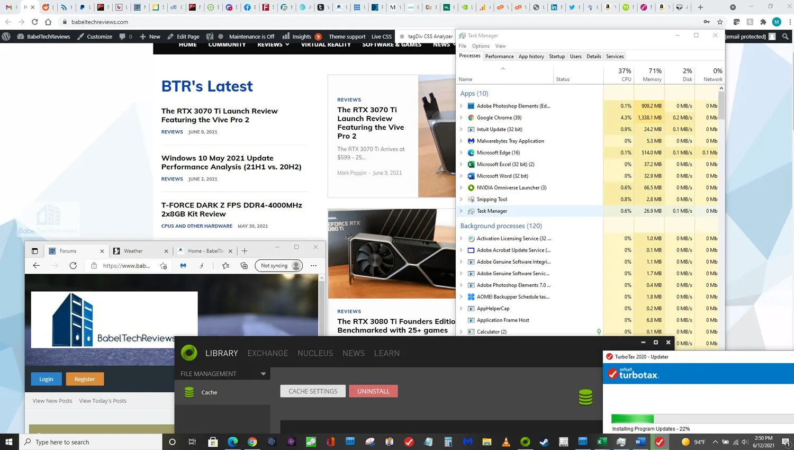Expand Google Chrome (39) process group
The image size is (794, 450).
tap(461, 118)
